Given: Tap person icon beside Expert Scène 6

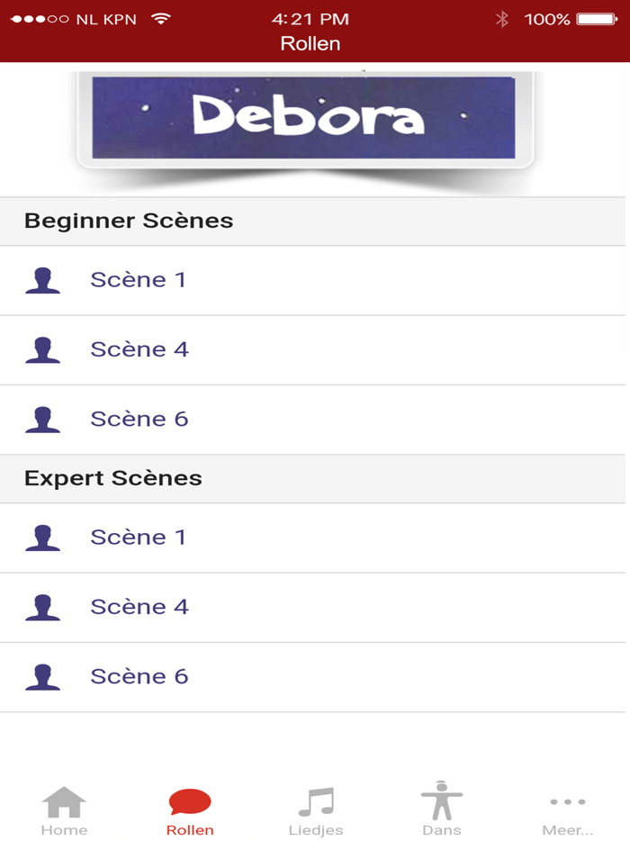Looking at the screenshot, I should (42, 676).
